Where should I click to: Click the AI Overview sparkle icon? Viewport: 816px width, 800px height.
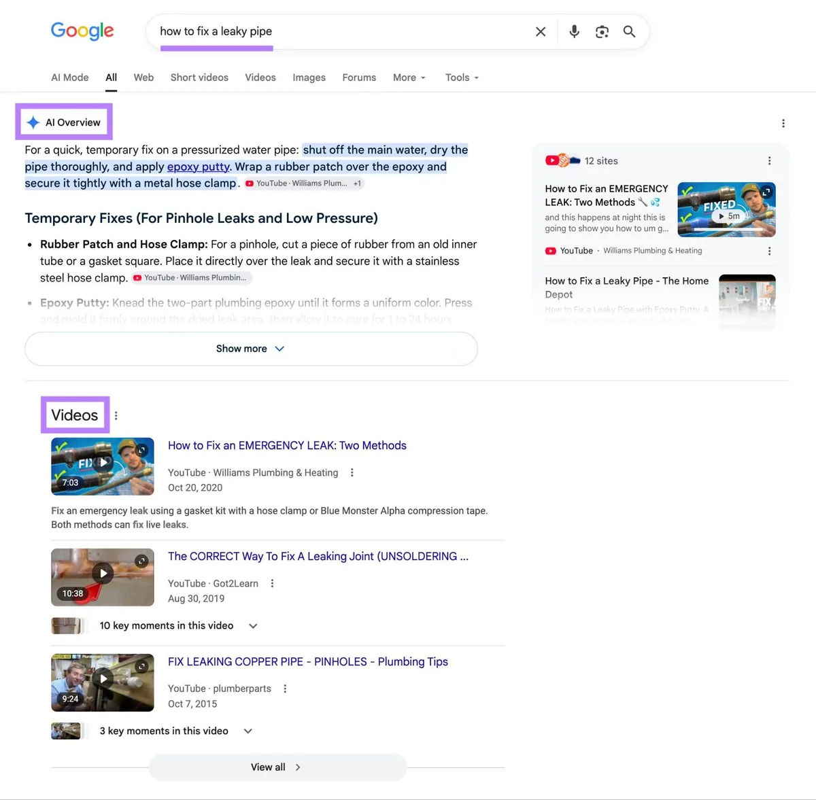(x=33, y=122)
